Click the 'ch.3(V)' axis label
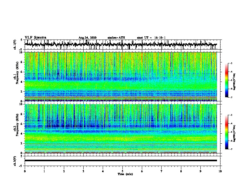 coord(15,161)
